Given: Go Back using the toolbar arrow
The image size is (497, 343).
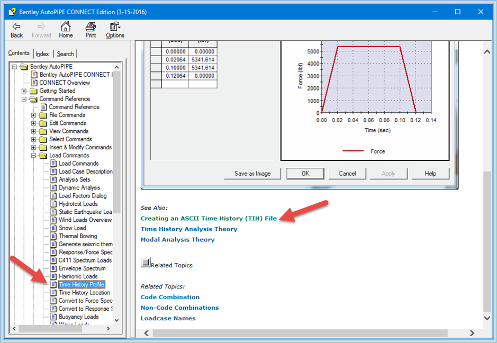Looking at the screenshot, I should [16, 30].
